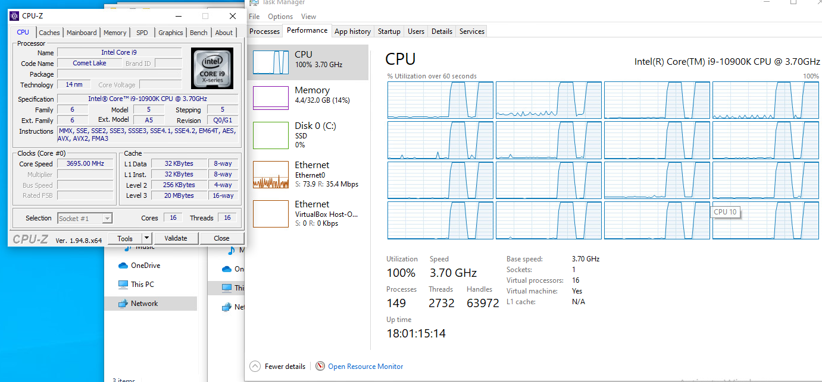Switch to the Mainboard tab in CPU-Z
Image resolution: width=822 pixels, height=382 pixels.
pyautogui.click(x=82, y=33)
